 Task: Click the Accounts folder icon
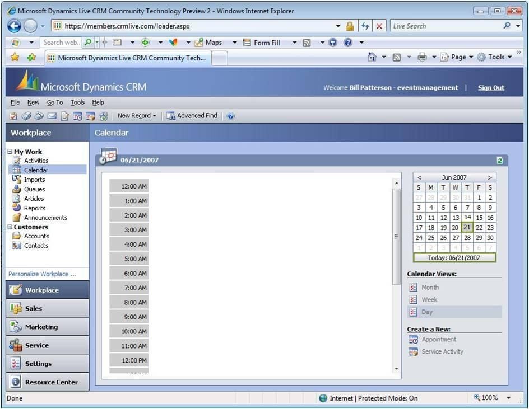pyautogui.click(x=17, y=236)
